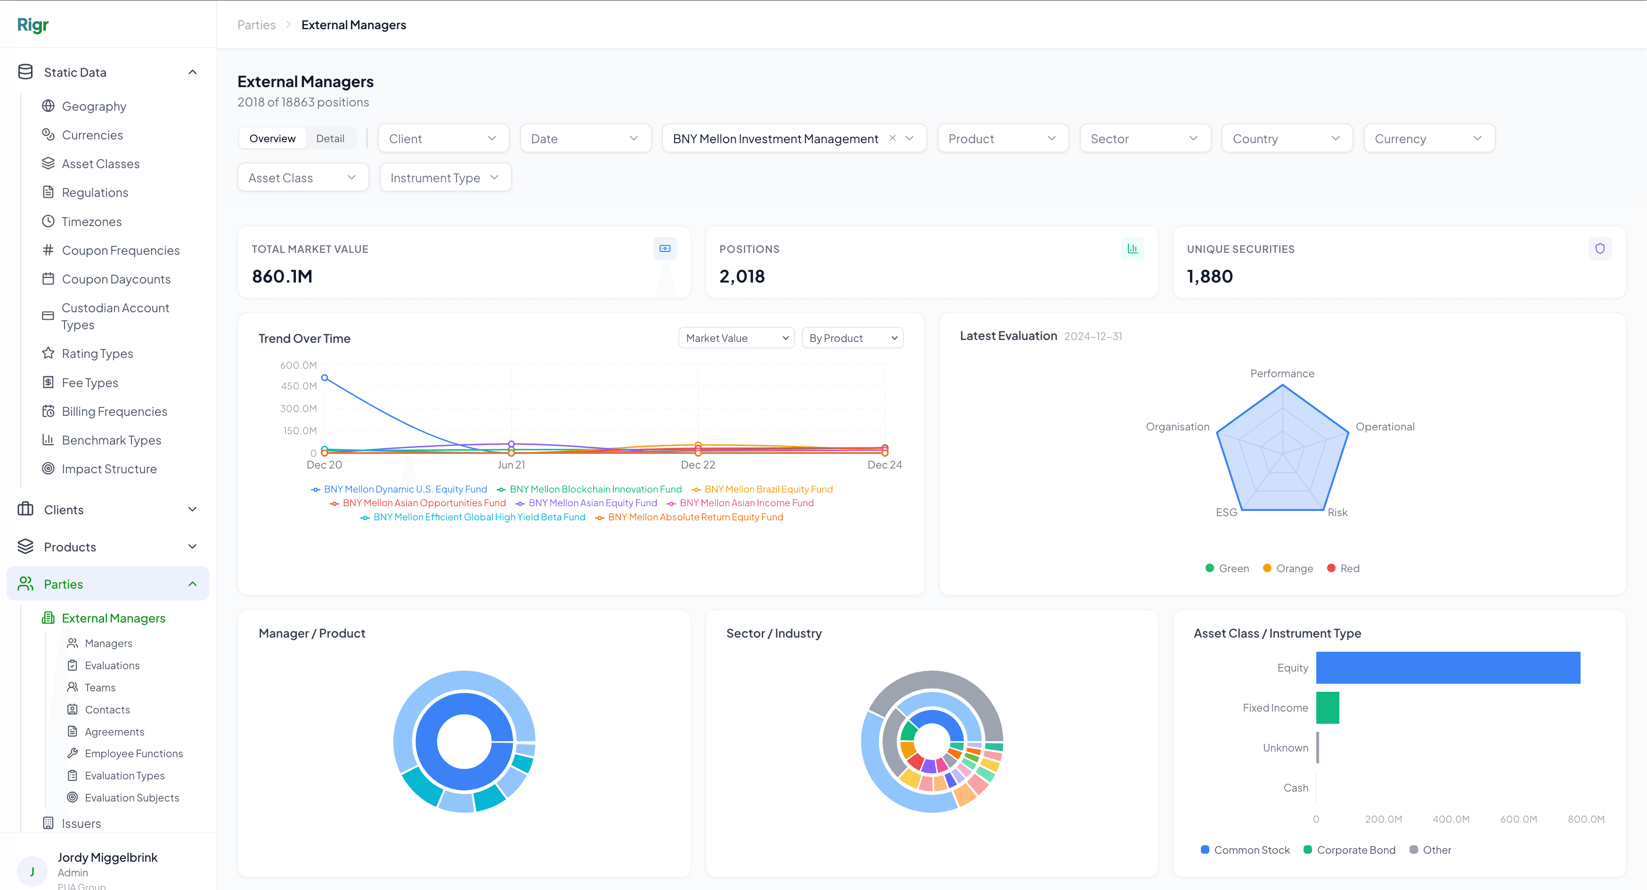This screenshot has width=1647, height=890.
Task: Open the Country filter dropdown
Action: pyautogui.click(x=1287, y=138)
